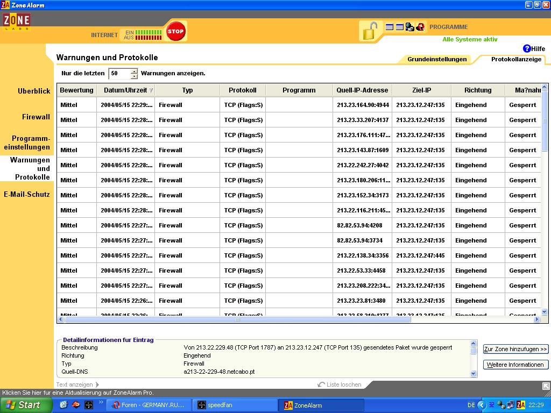Click the detail panel's scrollbar up arrow
The width and height of the screenshot is (551, 413).
(474, 343)
